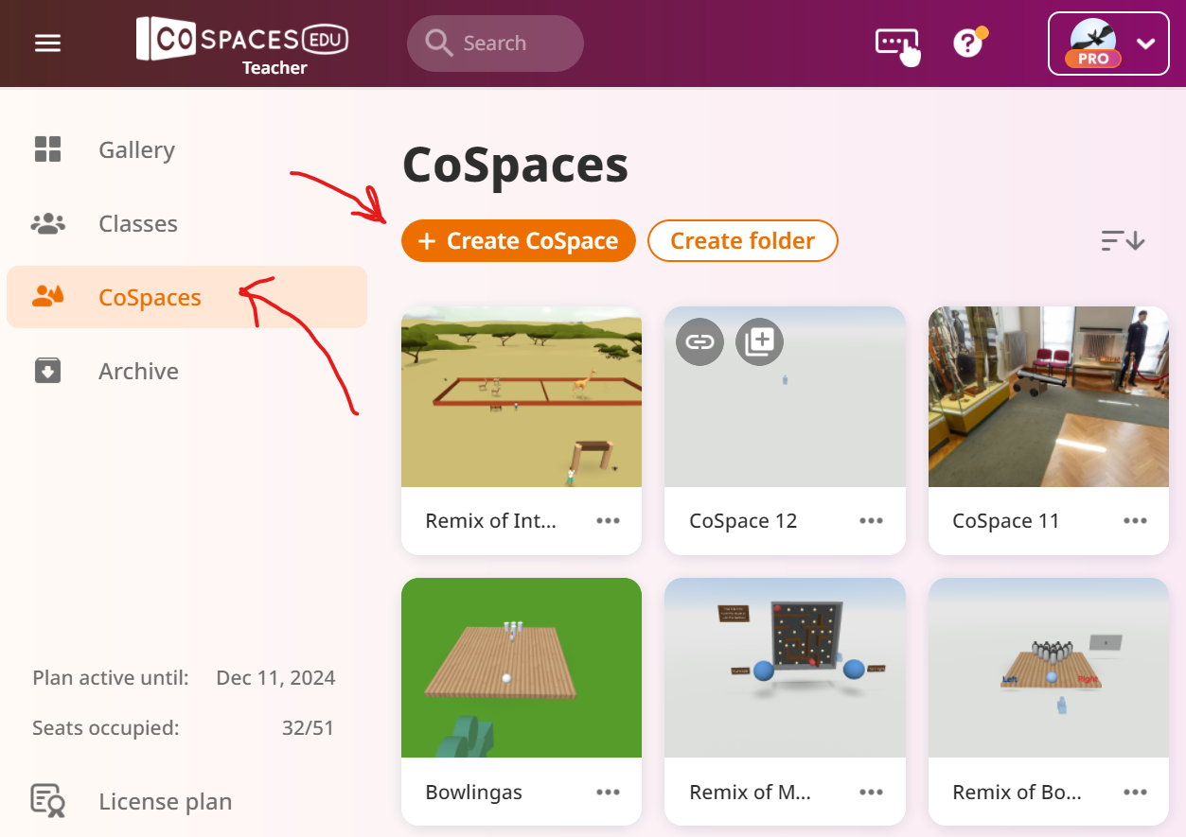This screenshot has width=1186, height=837.
Task: Click the duplicate icon on CoSpace 12
Action: (x=759, y=341)
